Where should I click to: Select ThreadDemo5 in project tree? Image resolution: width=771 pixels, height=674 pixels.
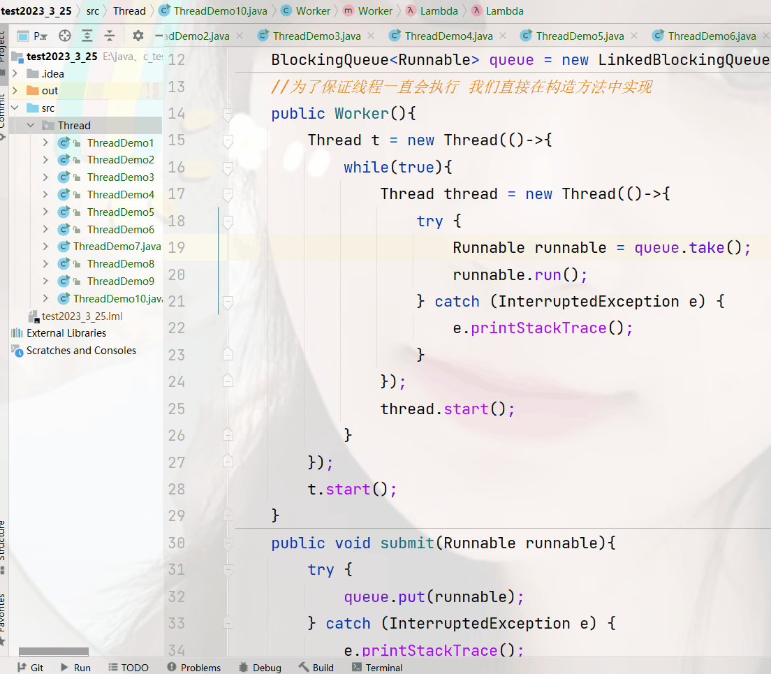[x=120, y=212]
